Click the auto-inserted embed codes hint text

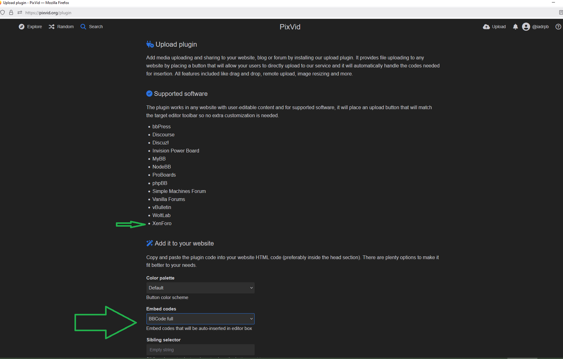(199, 328)
